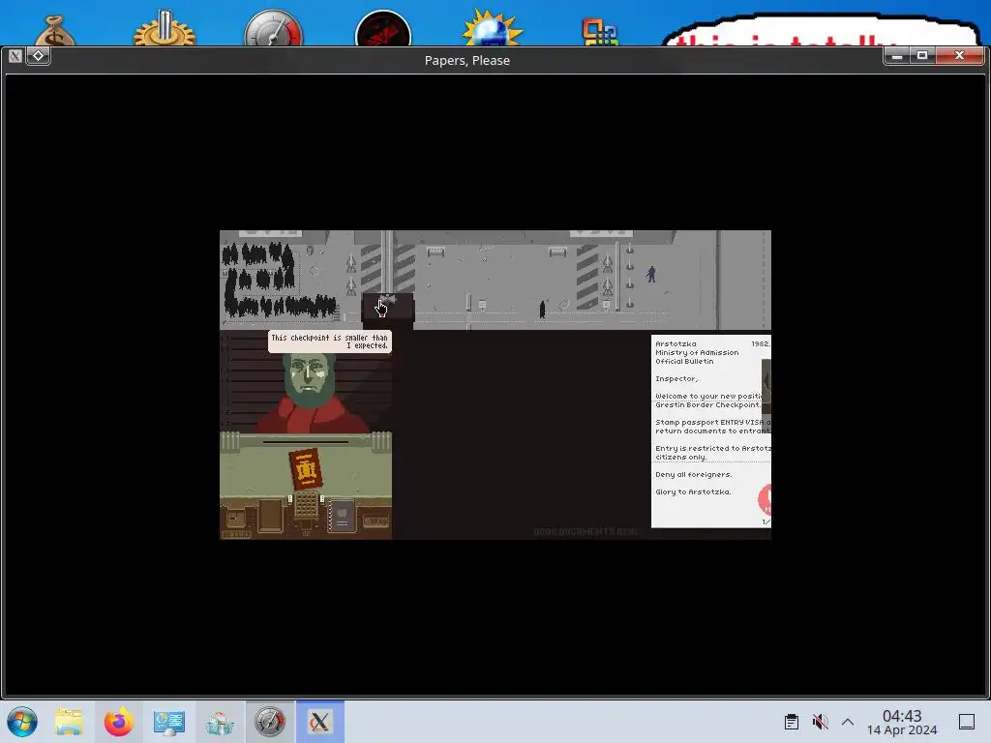Open the sun and globe desktop icon
Image resolution: width=991 pixels, height=743 pixels.
[x=493, y=28]
